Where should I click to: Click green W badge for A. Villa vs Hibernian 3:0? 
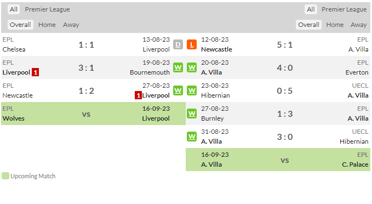[192, 137]
